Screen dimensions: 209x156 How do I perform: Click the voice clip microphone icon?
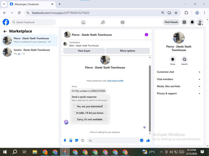tap(65, 141)
